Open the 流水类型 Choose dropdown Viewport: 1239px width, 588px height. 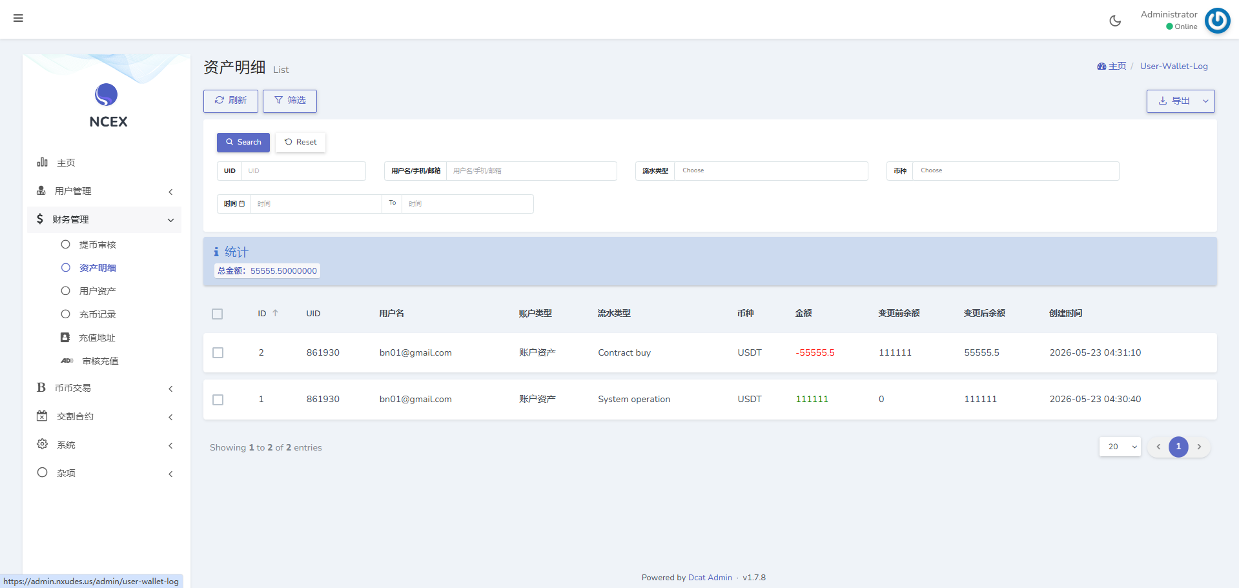point(771,171)
